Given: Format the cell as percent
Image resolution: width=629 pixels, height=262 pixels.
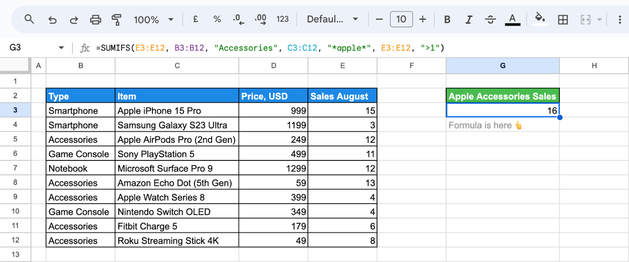Looking at the screenshot, I should [217, 19].
